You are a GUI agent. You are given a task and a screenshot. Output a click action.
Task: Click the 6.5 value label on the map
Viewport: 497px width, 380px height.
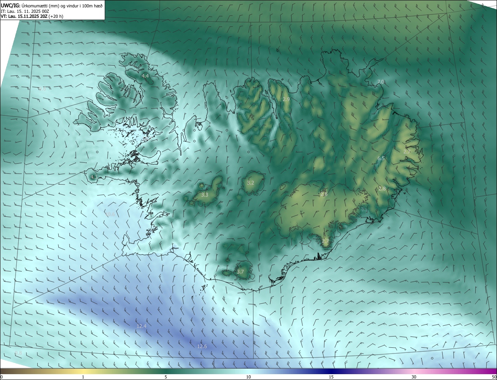(381, 159)
